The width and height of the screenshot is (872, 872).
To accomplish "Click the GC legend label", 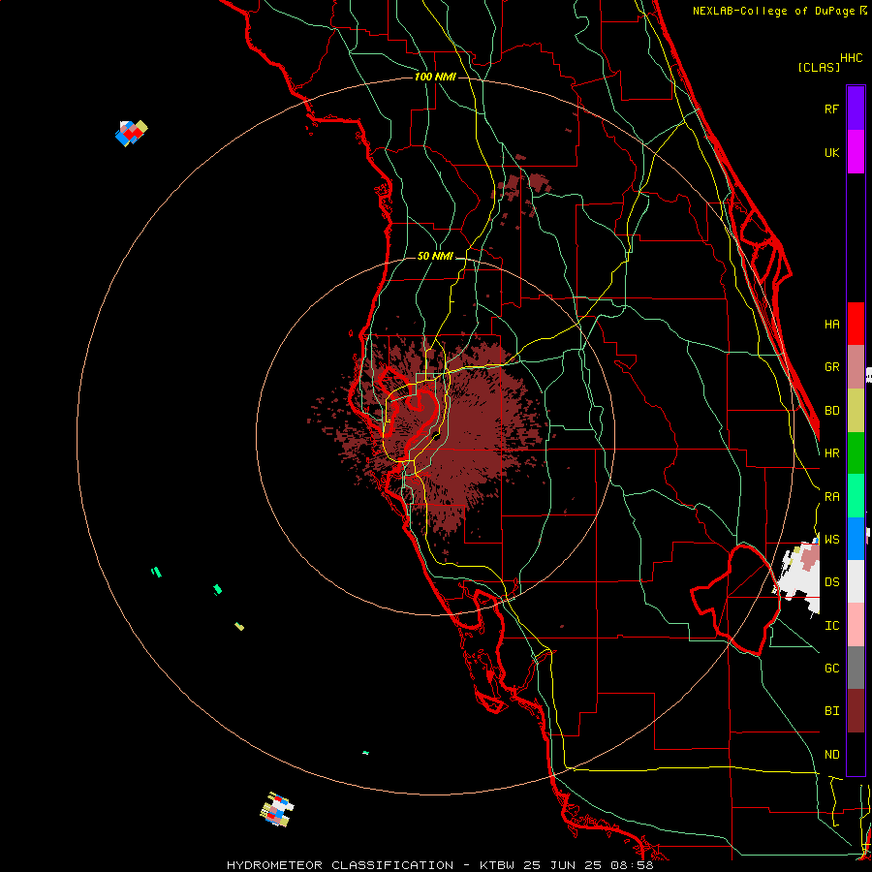I will [x=831, y=669].
